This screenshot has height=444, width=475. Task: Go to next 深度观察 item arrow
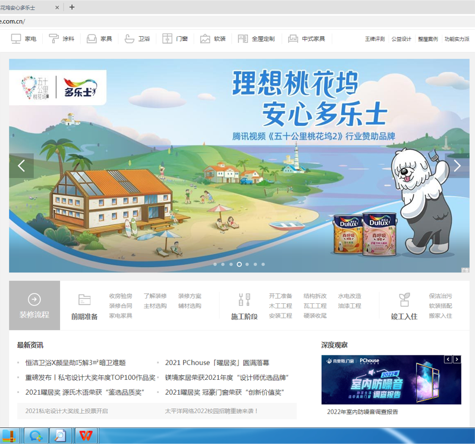point(457,359)
